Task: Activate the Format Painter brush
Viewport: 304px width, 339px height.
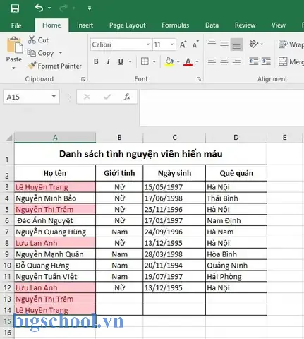Action: [54, 66]
